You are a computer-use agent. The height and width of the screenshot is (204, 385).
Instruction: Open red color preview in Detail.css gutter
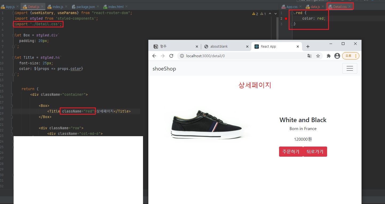286,19
